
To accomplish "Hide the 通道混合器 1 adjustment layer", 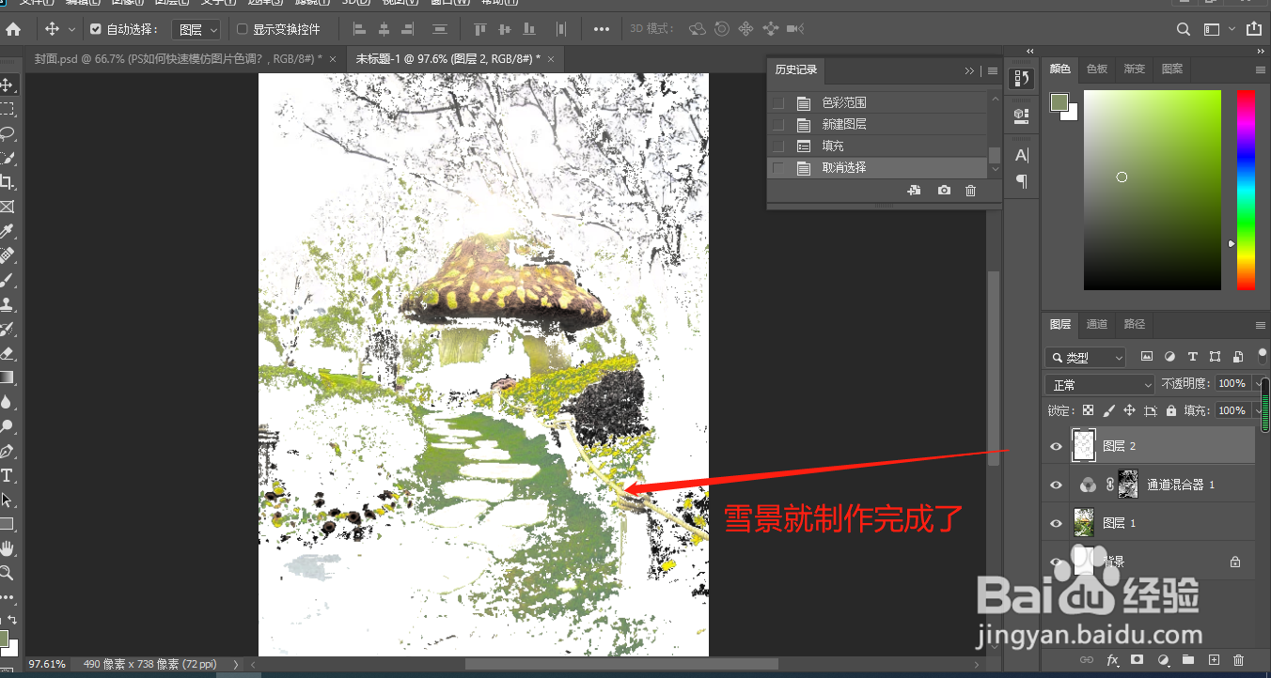I will [1056, 485].
